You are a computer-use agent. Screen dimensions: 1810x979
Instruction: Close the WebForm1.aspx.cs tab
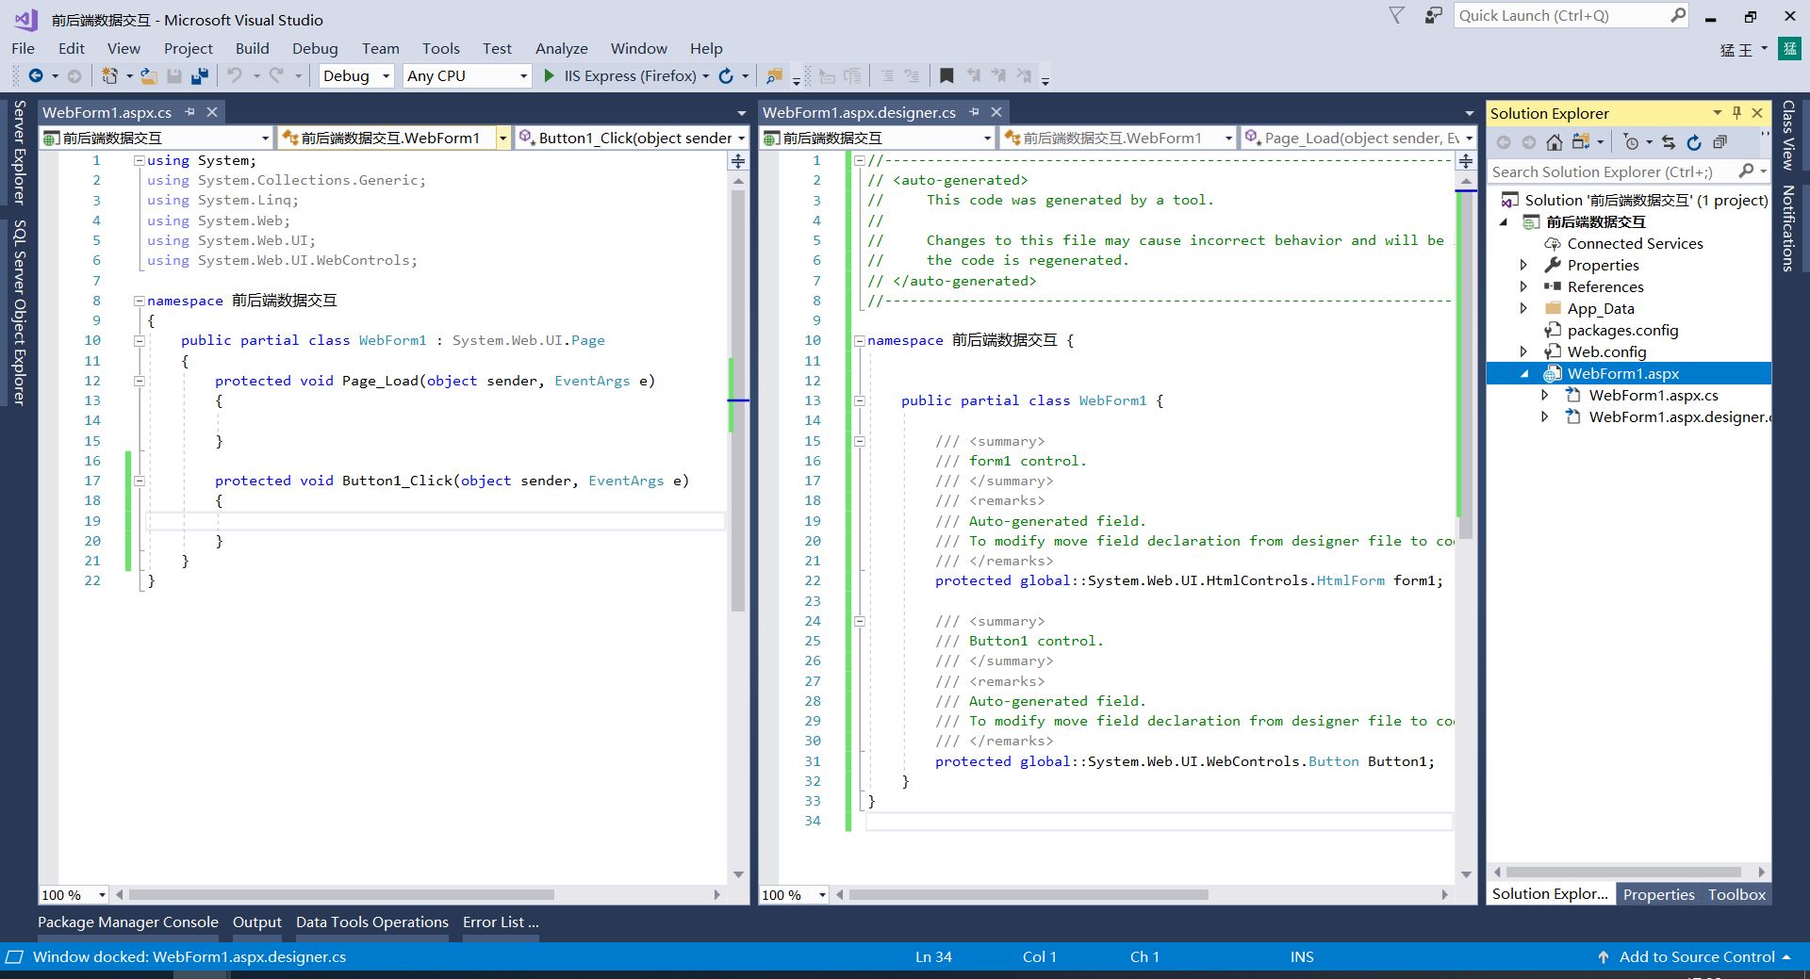click(212, 112)
